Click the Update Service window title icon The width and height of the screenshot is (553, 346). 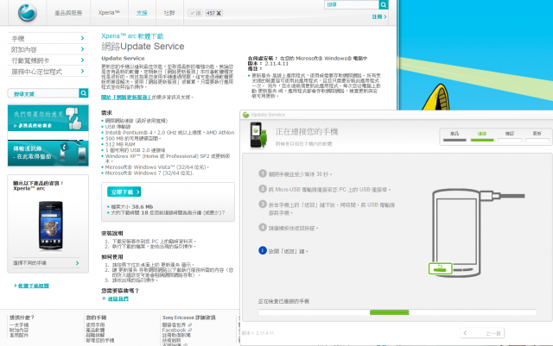pyautogui.click(x=245, y=115)
